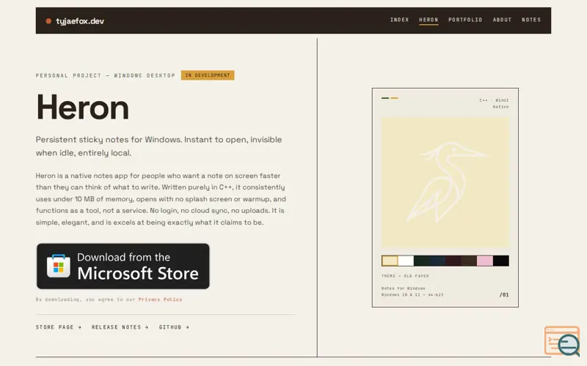Screen dimensions: 587x366
Task: Select the dark maroon theme swatch
Action: click(x=453, y=261)
